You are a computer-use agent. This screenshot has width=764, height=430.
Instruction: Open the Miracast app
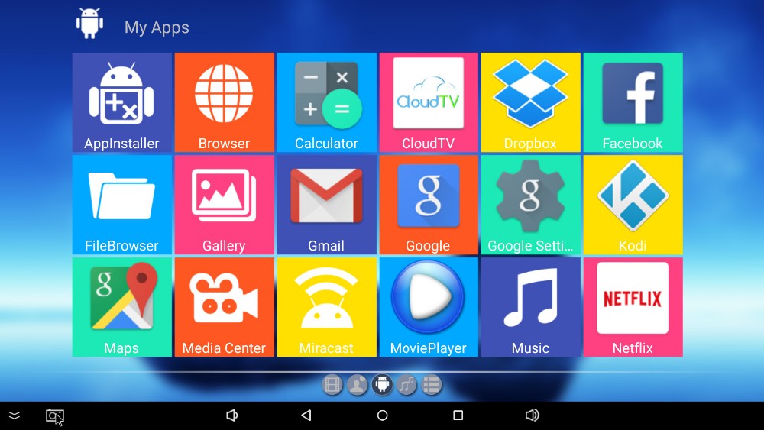pos(326,307)
